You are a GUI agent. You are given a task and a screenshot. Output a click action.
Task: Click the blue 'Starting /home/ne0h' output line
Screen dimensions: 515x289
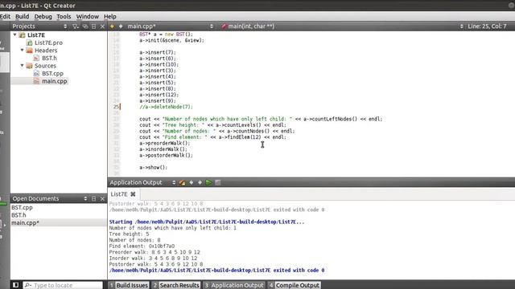[207, 222]
